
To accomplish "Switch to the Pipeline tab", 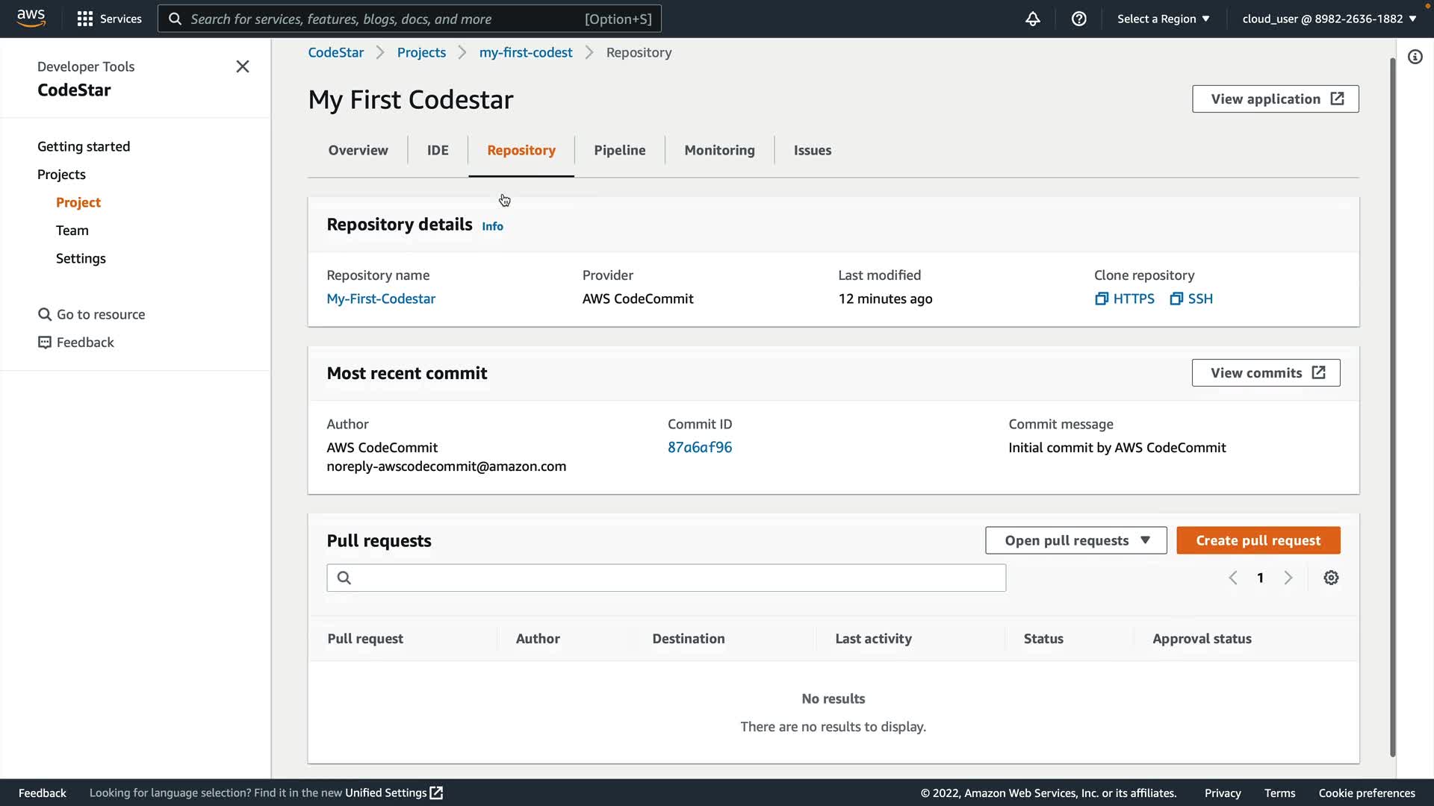I will (619, 150).
